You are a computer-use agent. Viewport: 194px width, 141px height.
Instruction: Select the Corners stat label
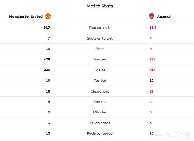click(x=100, y=102)
